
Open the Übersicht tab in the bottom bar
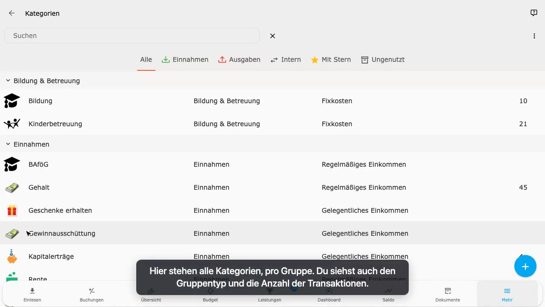point(151,294)
